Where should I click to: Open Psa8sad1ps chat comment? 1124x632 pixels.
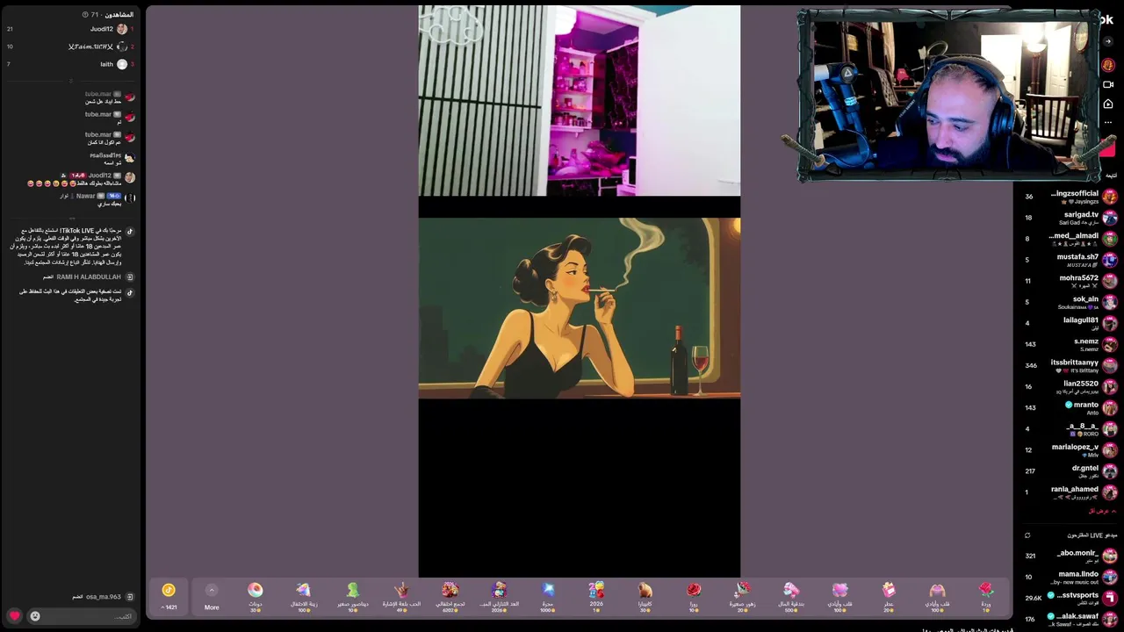click(x=112, y=159)
